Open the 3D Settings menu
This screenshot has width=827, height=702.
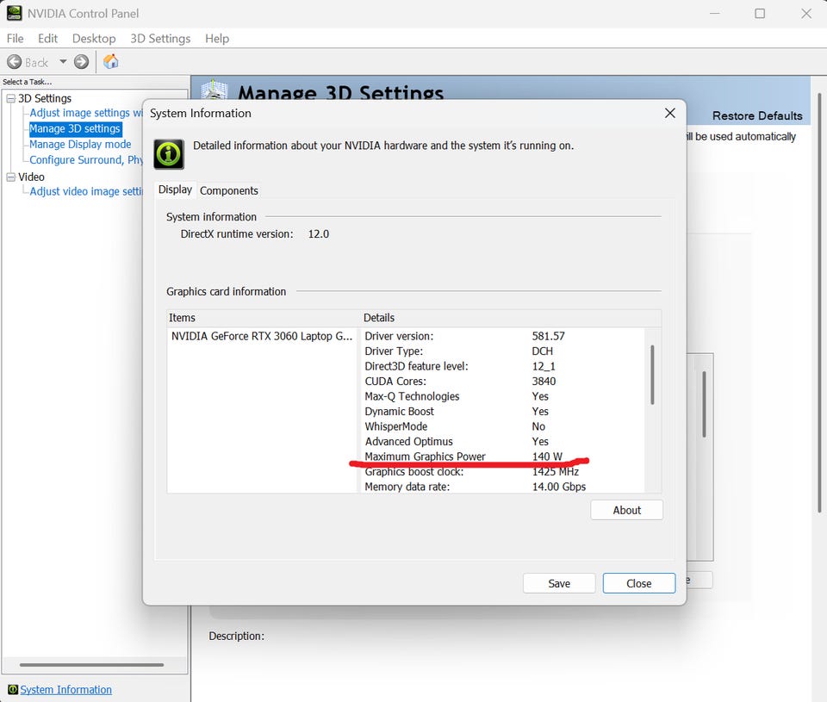160,39
